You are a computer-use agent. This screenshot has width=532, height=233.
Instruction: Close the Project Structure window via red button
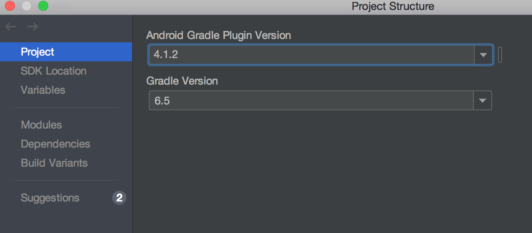tap(10, 6)
